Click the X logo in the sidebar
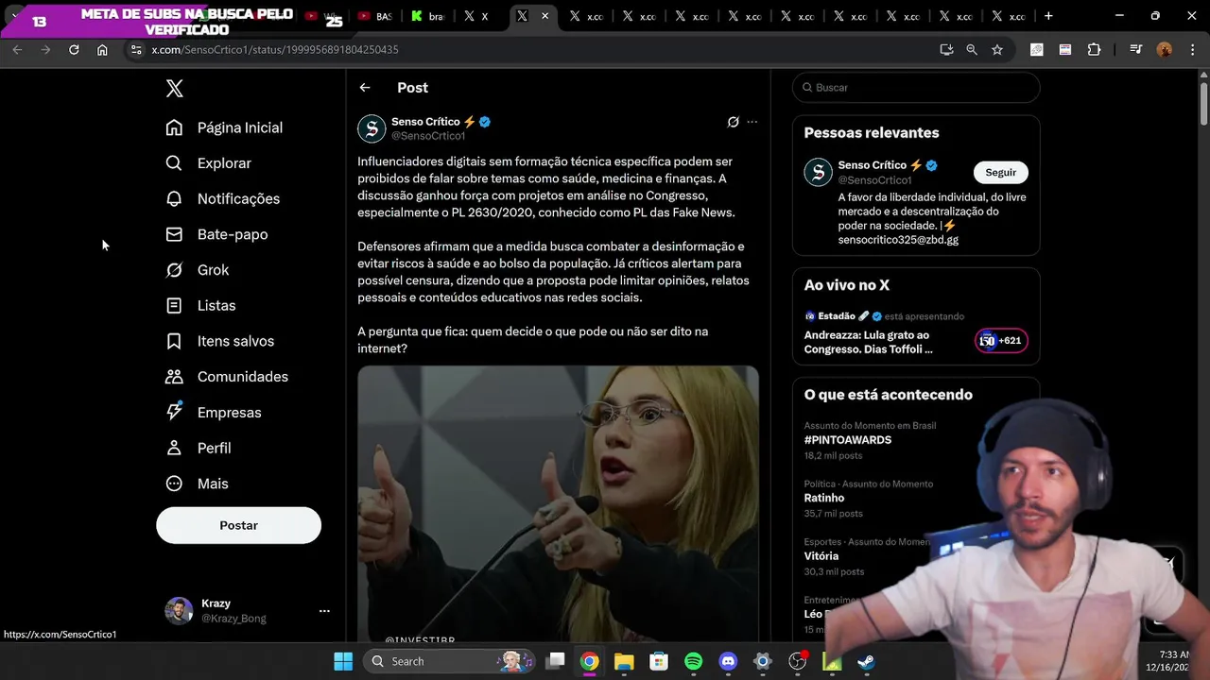Viewport: 1210px width, 680px height. (x=174, y=89)
